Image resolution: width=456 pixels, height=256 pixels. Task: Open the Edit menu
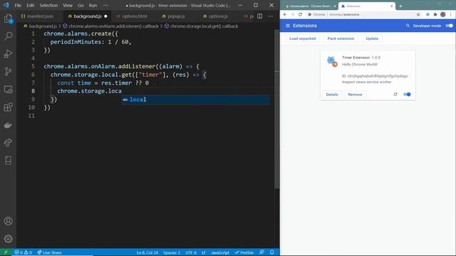[x=30, y=5]
